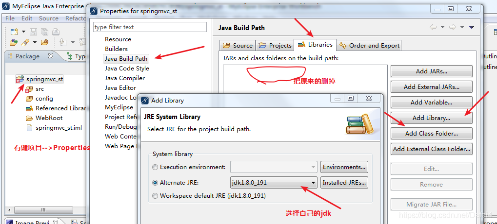Select the Workspace default JRE radio button
Image resolution: width=497 pixels, height=224 pixels.
[x=155, y=196]
